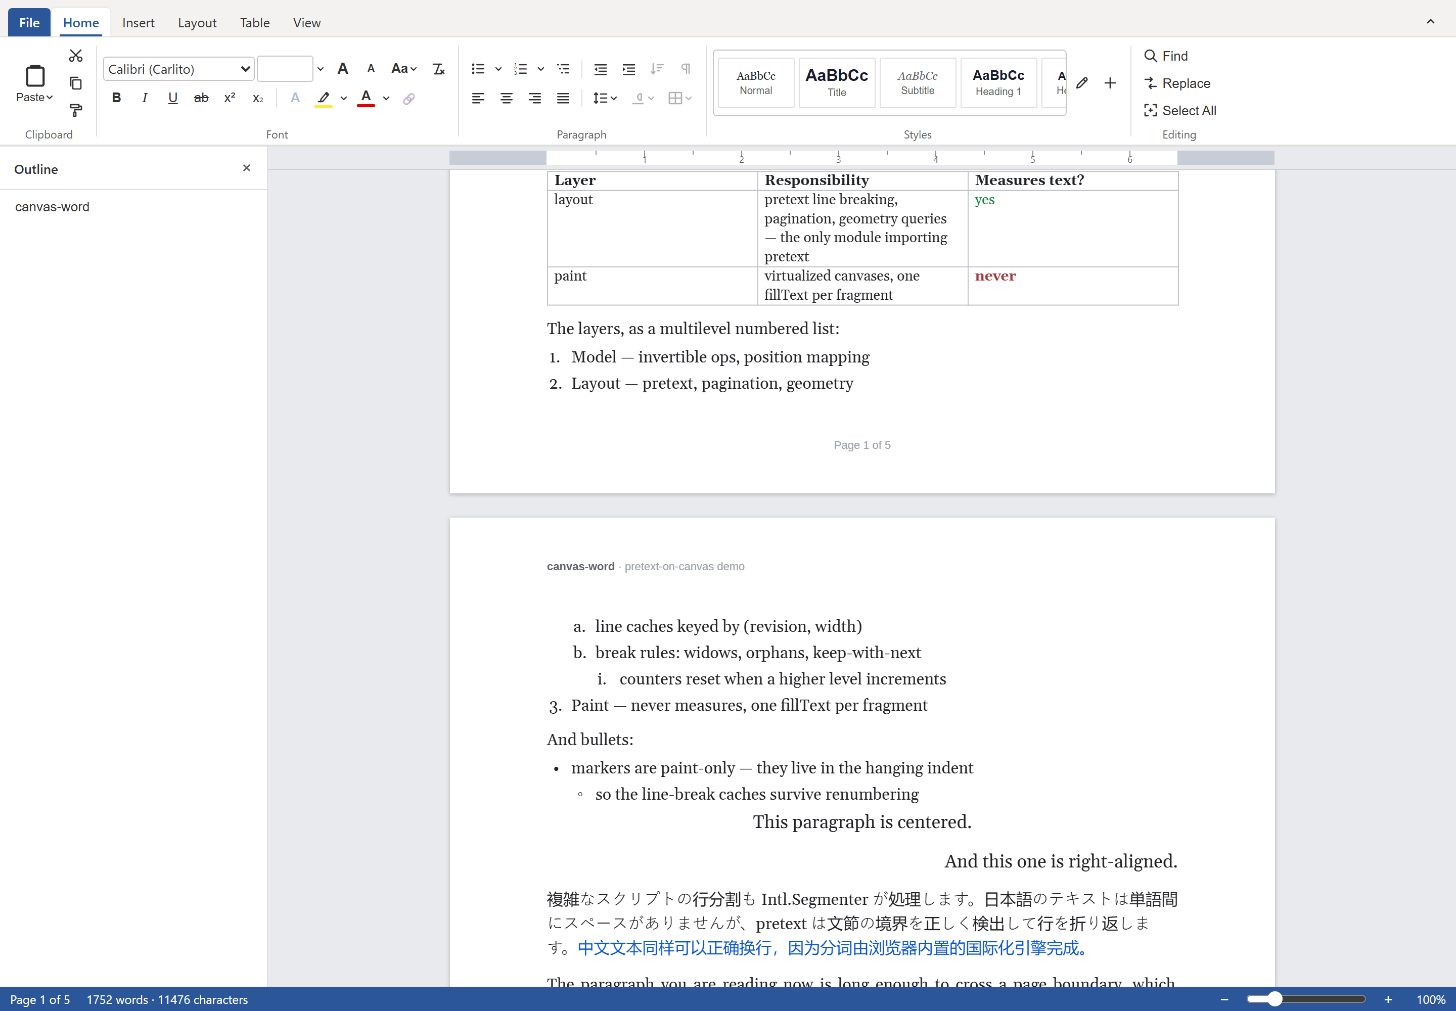Switch to the View tab
The width and height of the screenshot is (1456, 1011).
click(307, 23)
